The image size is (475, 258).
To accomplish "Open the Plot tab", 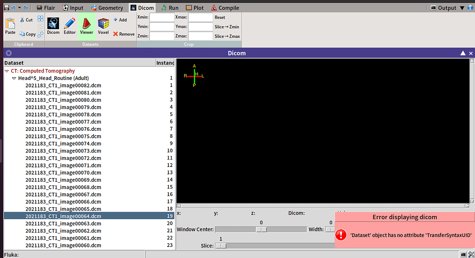I will tap(195, 8).
